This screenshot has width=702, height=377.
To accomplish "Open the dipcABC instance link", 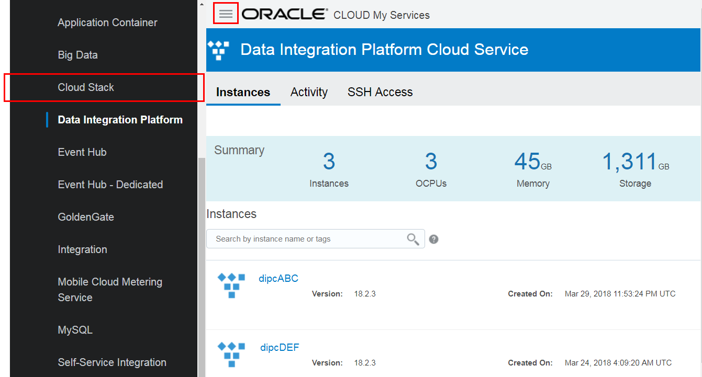I will (x=278, y=278).
